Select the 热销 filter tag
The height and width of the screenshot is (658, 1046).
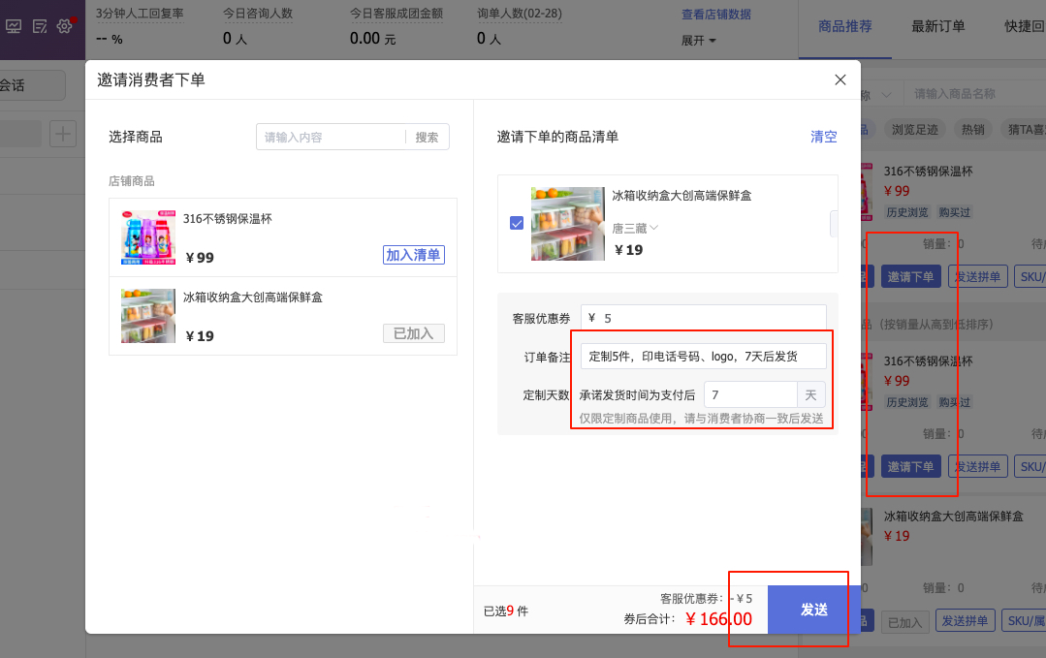click(971, 129)
